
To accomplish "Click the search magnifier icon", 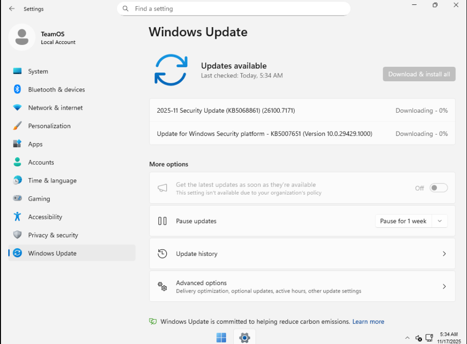I will point(126,9).
